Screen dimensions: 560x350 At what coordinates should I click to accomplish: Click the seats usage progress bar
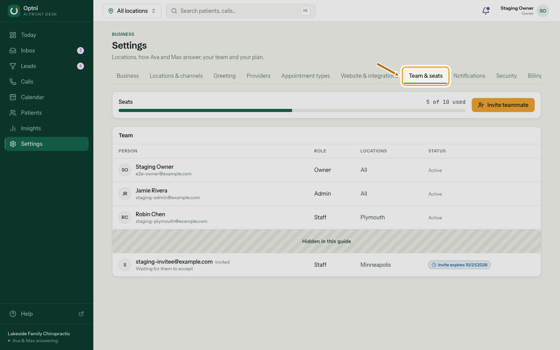click(292, 110)
